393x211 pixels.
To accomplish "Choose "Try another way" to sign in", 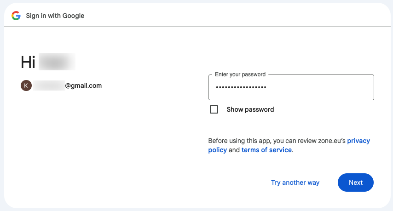I will pyautogui.click(x=295, y=182).
